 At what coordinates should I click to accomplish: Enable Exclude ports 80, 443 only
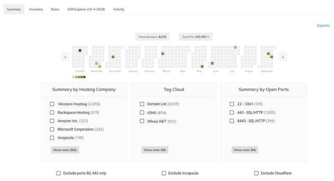(x=58, y=173)
